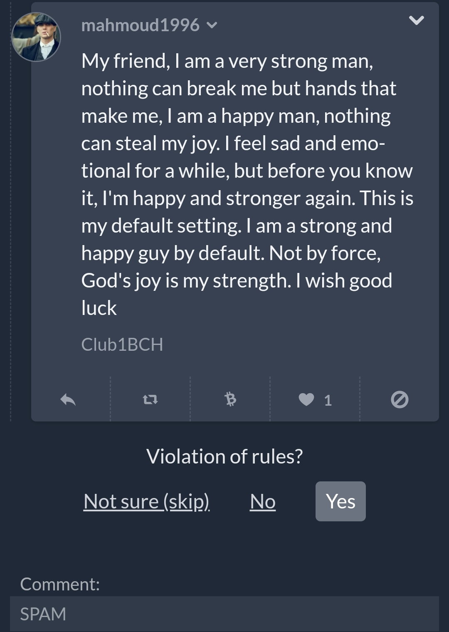Tip the post with the Bitcoin icon
The image size is (449, 632).
click(230, 399)
